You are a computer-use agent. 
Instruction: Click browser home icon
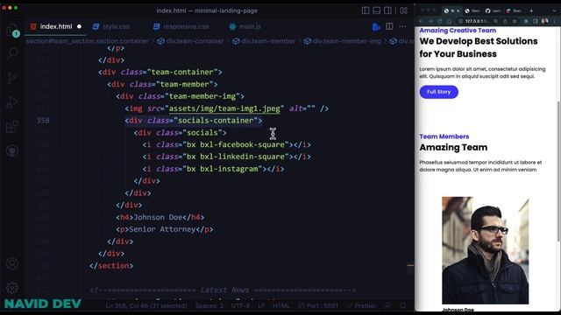click(450, 21)
